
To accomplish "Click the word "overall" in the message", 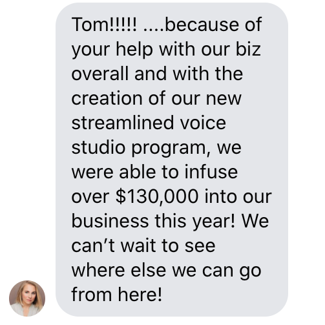I will pyautogui.click(x=100, y=74).
